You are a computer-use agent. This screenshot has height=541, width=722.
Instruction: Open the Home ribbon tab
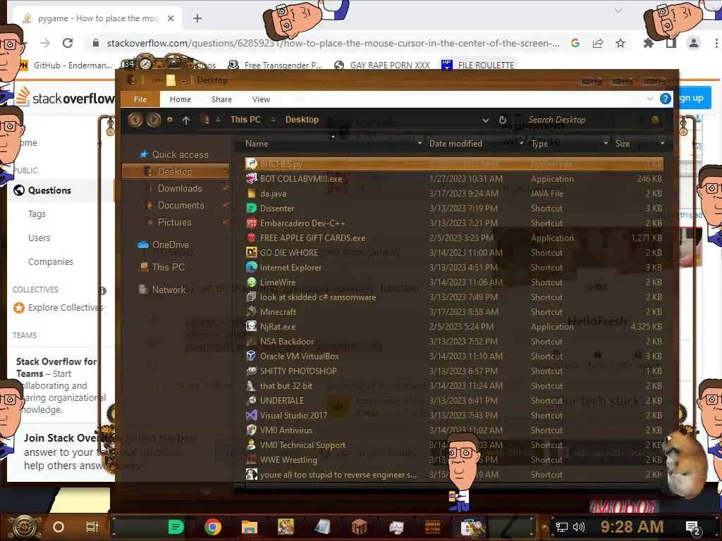click(x=180, y=99)
